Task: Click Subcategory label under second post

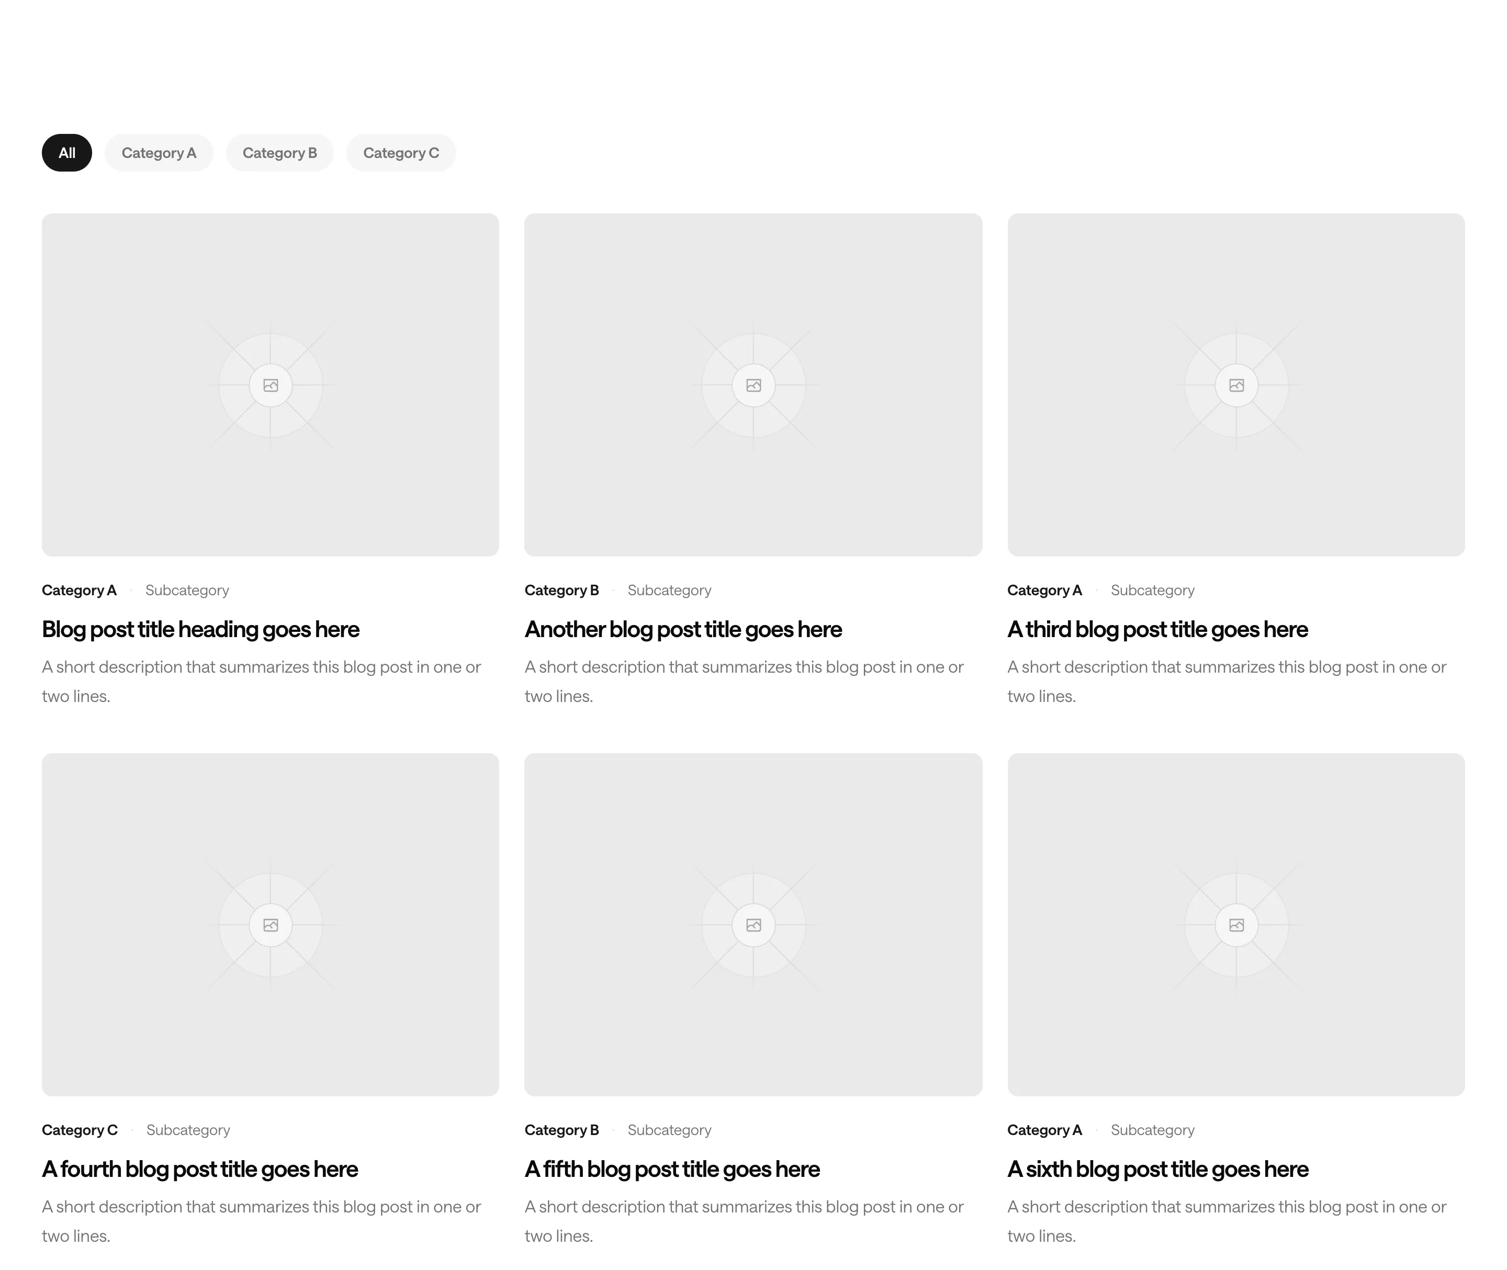Action: (x=669, y=591)
